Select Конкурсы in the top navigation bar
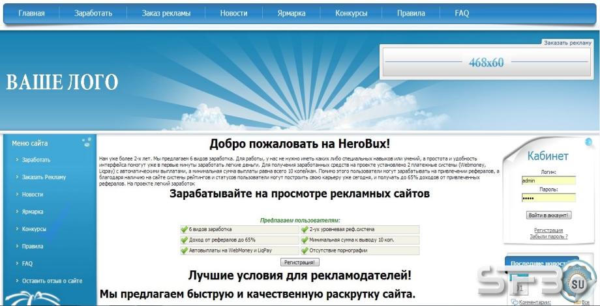This screenshot has height=306, width=600. 352,13
